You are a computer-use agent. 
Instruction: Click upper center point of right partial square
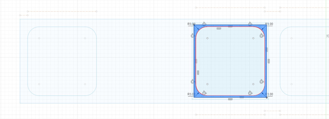pyautogui.click(x=291, y=38)
